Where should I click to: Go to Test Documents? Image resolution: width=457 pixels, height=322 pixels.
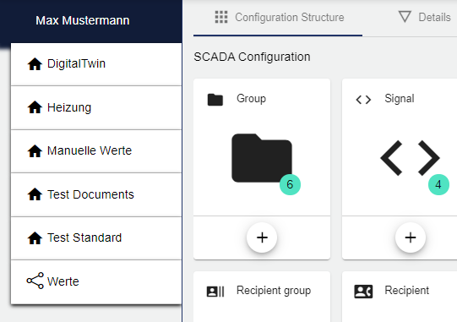96,194
